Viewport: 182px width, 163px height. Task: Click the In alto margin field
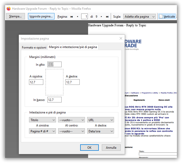click(54, 64)
